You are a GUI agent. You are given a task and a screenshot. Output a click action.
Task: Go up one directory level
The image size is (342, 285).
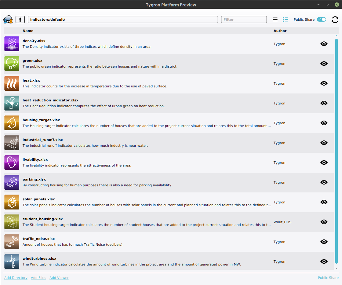pyautogui.click(x=20, y=19)
